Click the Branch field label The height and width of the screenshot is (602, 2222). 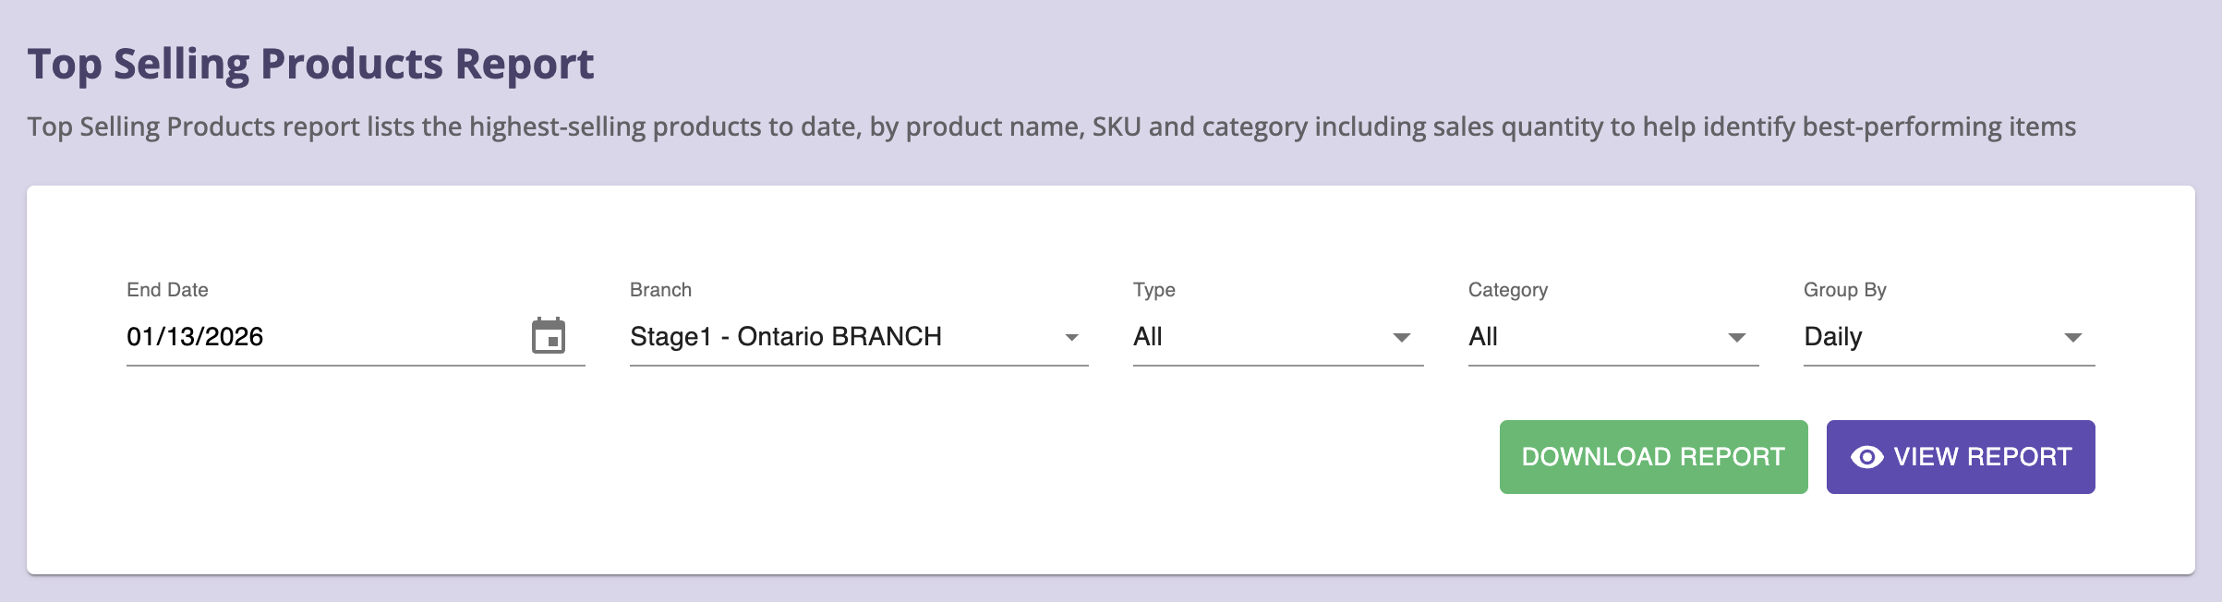pos(660,290)
